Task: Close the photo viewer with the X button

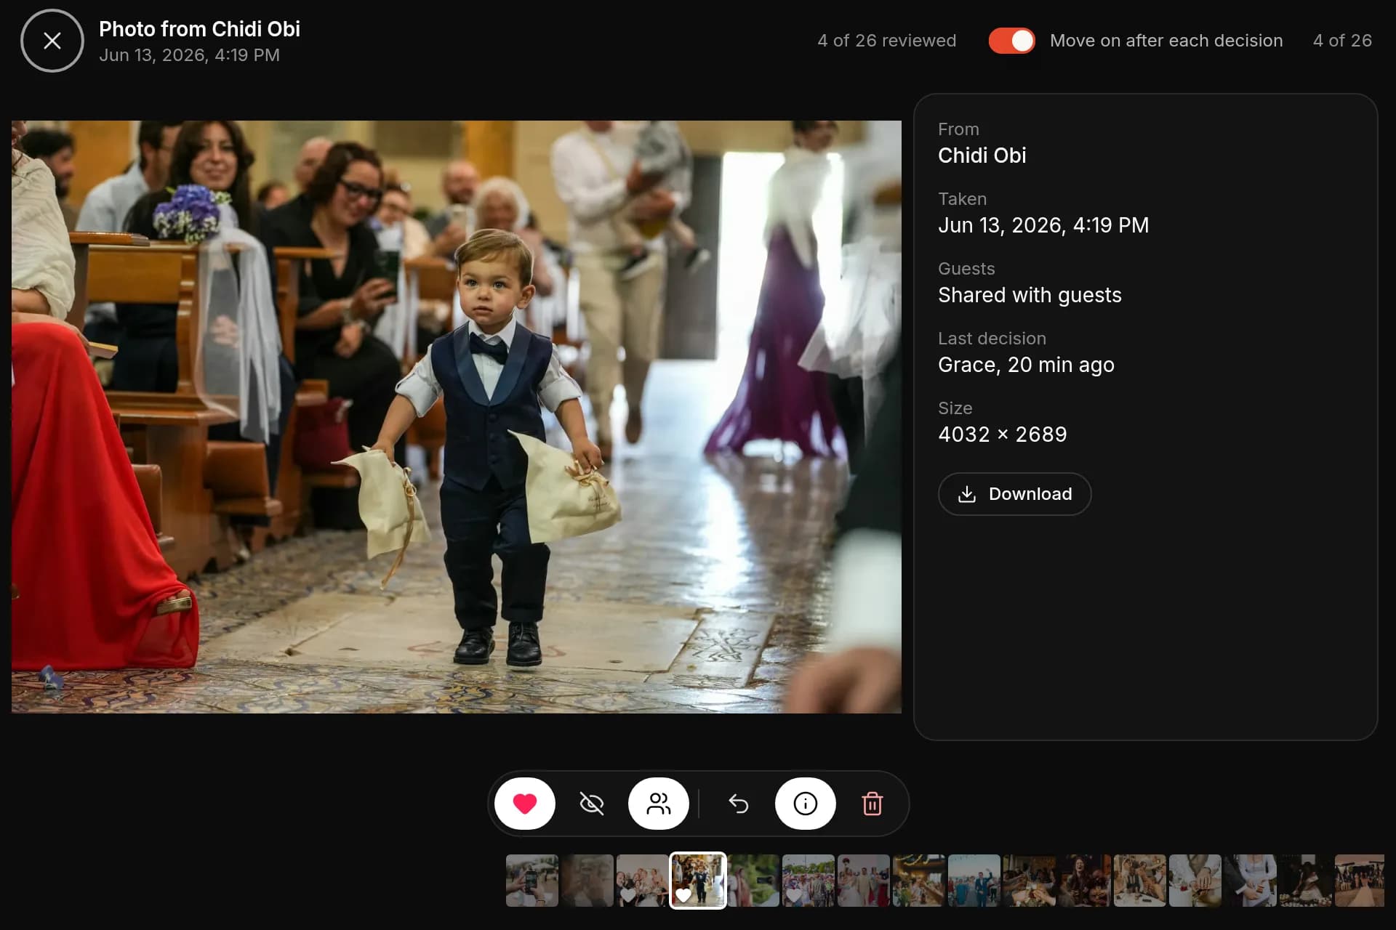Action: click(52, 41)
